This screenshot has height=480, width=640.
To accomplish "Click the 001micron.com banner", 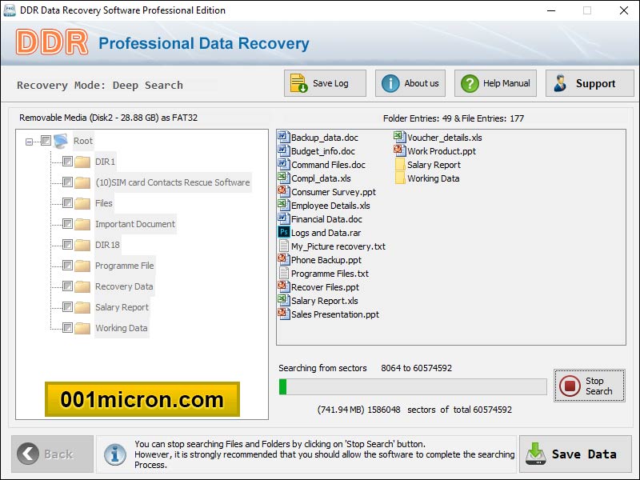I will click(x=142, y=399).
